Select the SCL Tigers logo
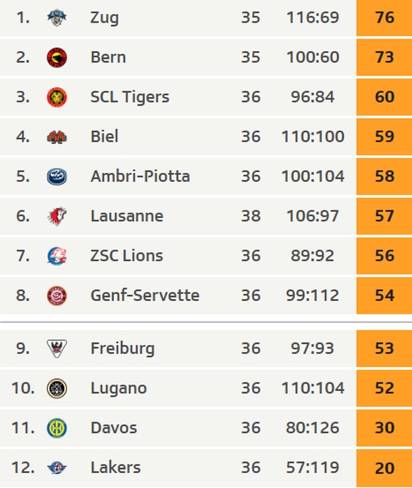This screenshot has height=488, width=412. pyautogui.click(x=57, y=97)
